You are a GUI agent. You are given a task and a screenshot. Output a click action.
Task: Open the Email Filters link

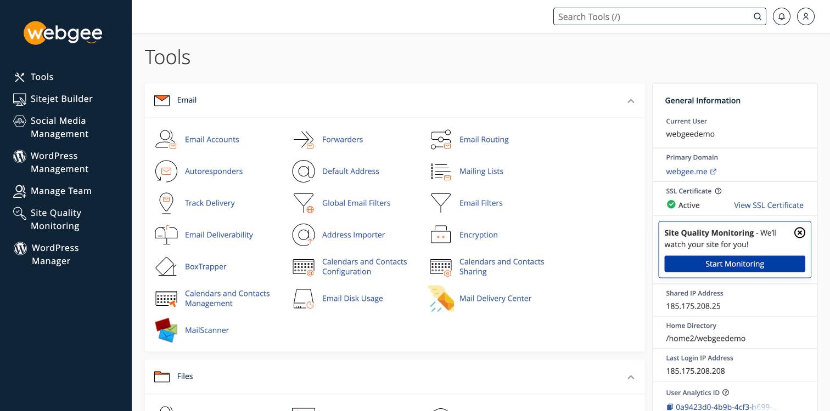(481, 203)
